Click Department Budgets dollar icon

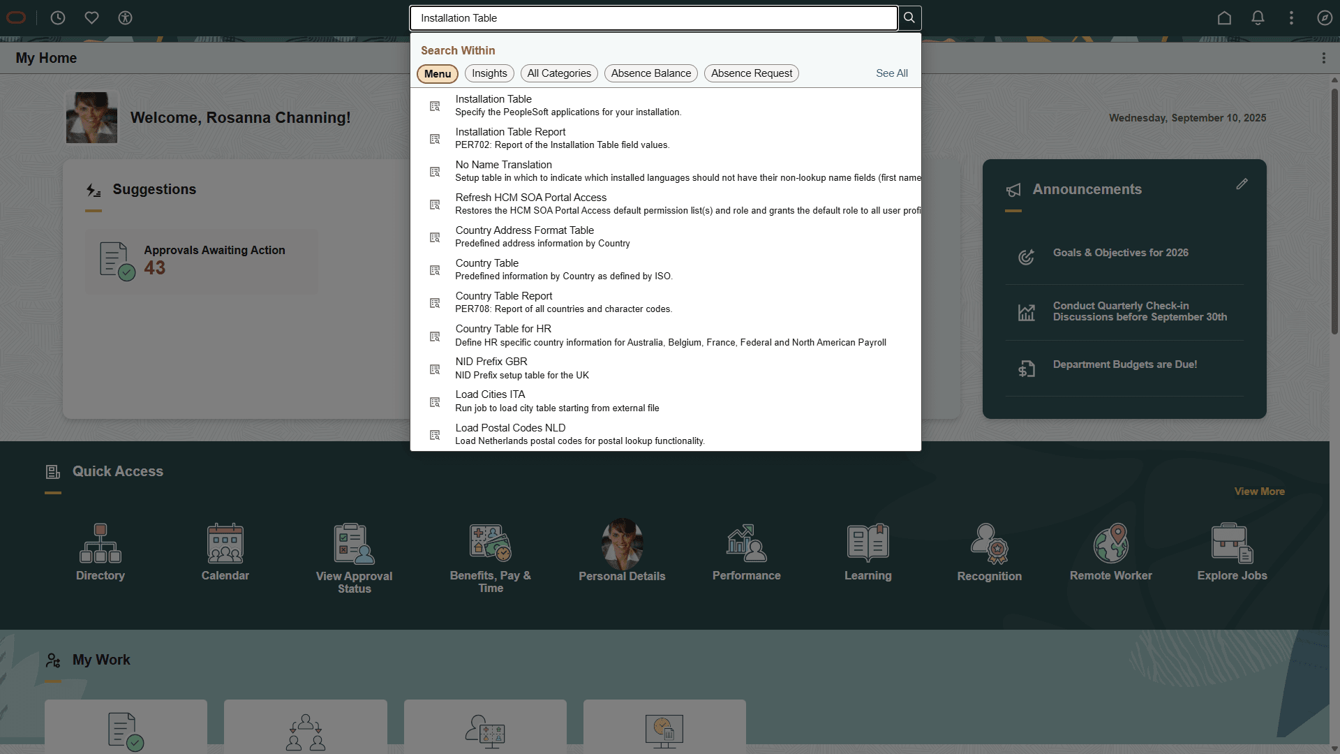pos(1026,369)
